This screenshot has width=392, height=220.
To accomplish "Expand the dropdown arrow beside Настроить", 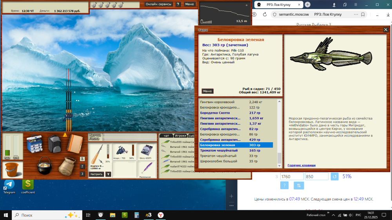I will click(108, 174).
